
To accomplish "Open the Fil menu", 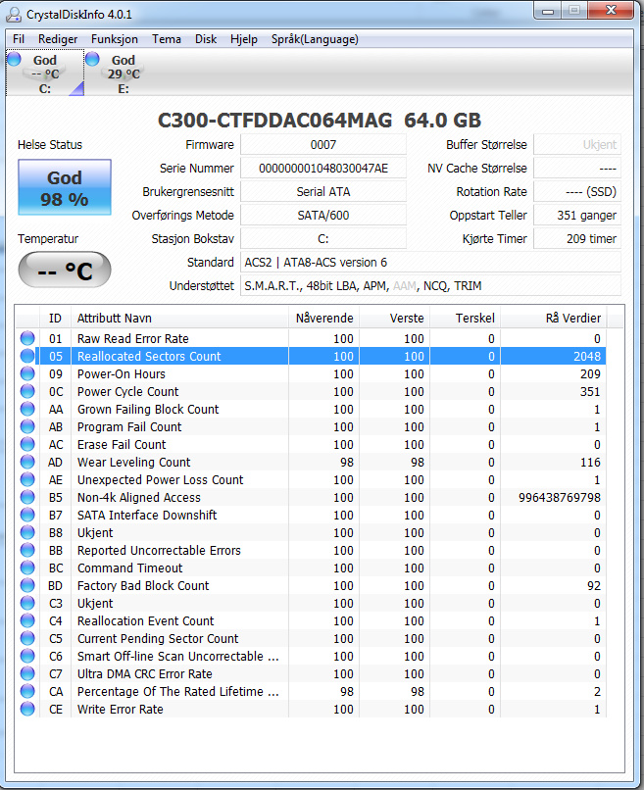I will tap(19, 39).
